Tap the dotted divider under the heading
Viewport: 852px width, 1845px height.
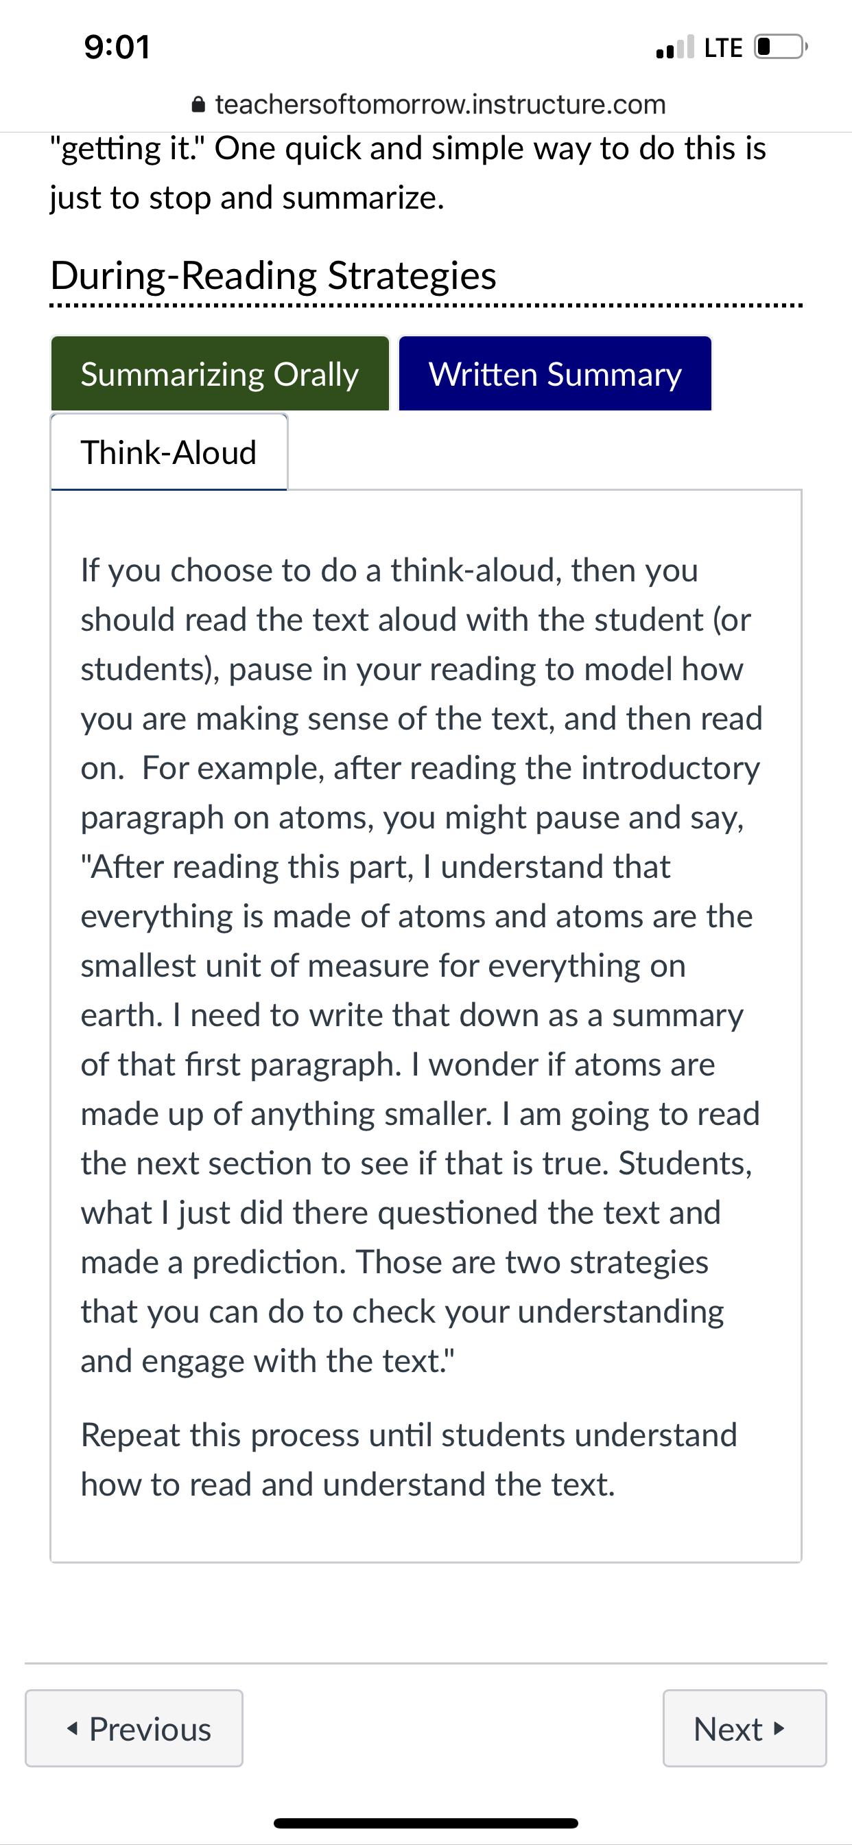[426, 306]
